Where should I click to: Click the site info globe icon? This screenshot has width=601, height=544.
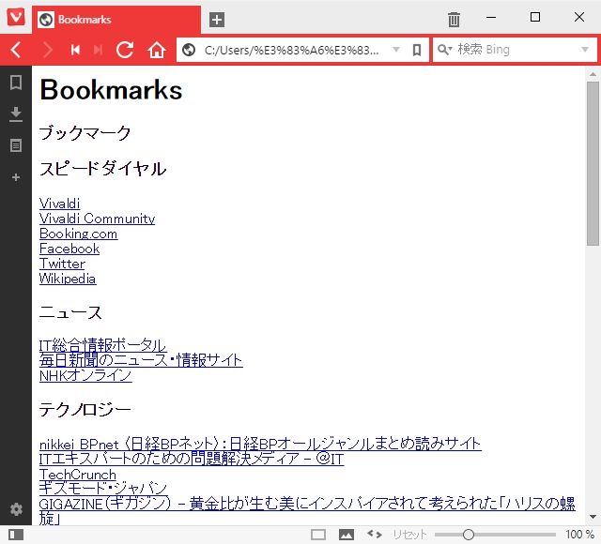(x=189, y=50)
